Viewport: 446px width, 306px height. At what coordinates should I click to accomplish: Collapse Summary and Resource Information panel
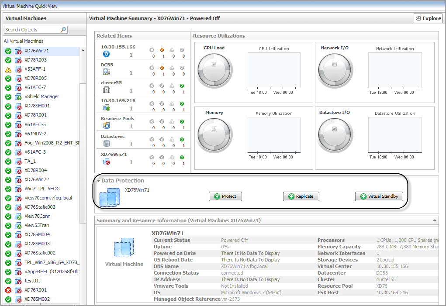click(x=434, y=220)
